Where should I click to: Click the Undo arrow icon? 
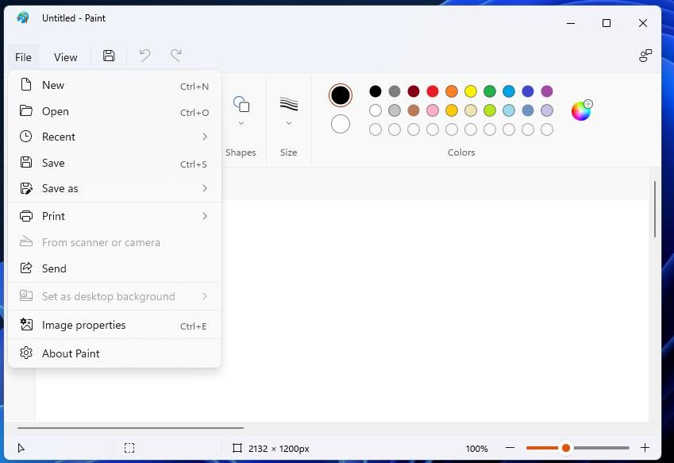(x=144, y=56)
